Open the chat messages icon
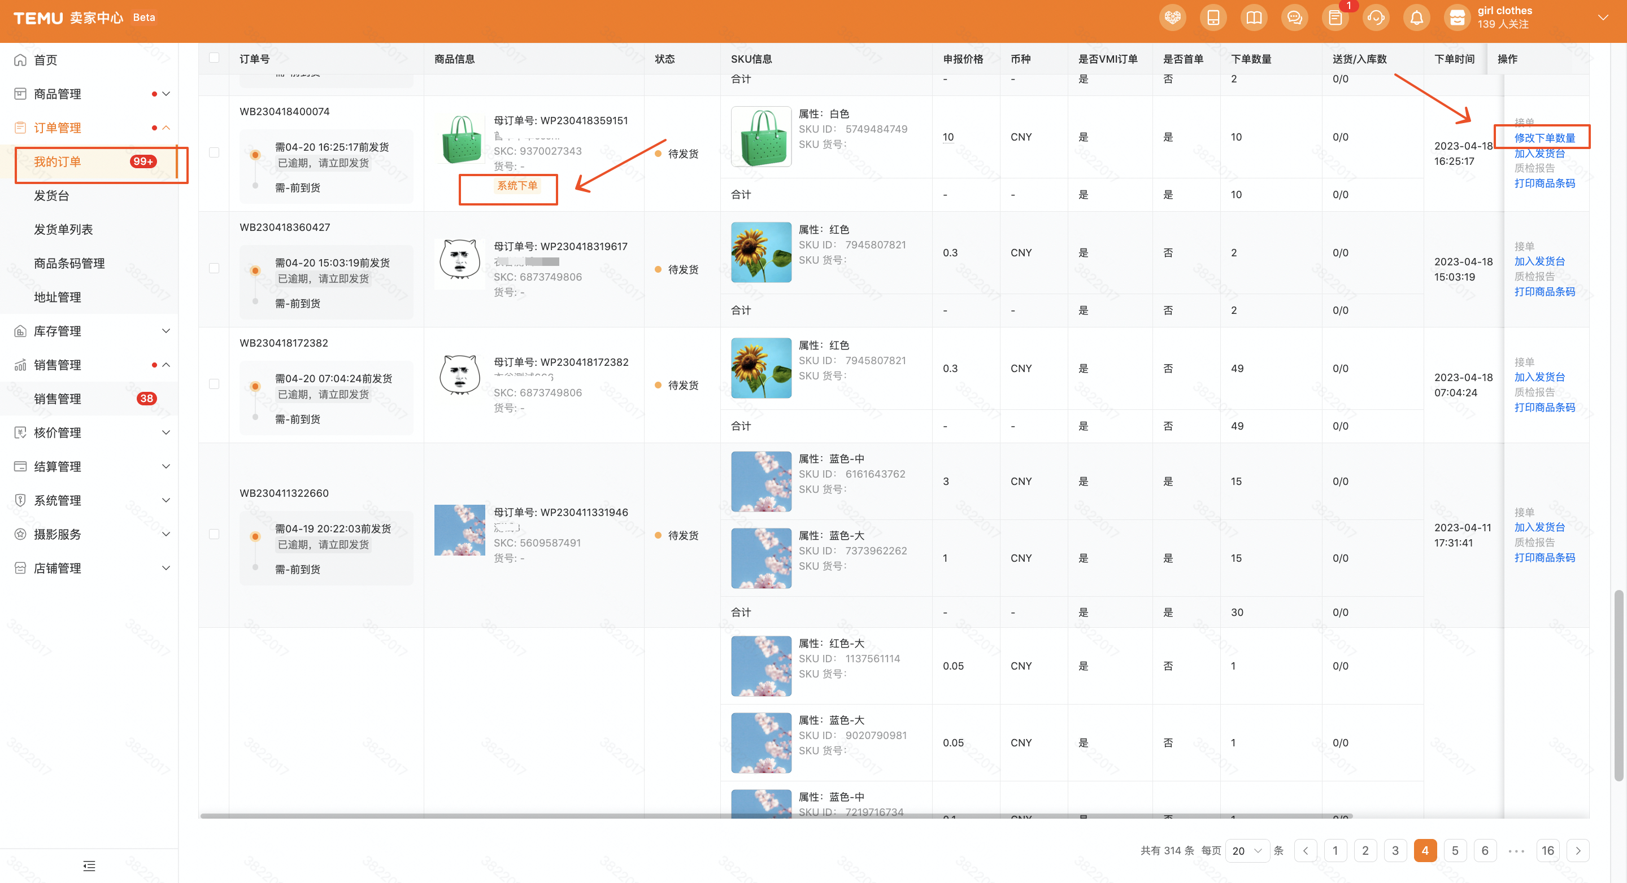1627x883 pixels. [1294, 18]
